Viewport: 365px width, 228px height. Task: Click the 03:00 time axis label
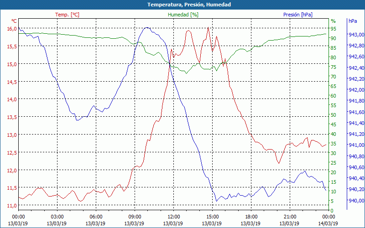click(x=57, y=217)
